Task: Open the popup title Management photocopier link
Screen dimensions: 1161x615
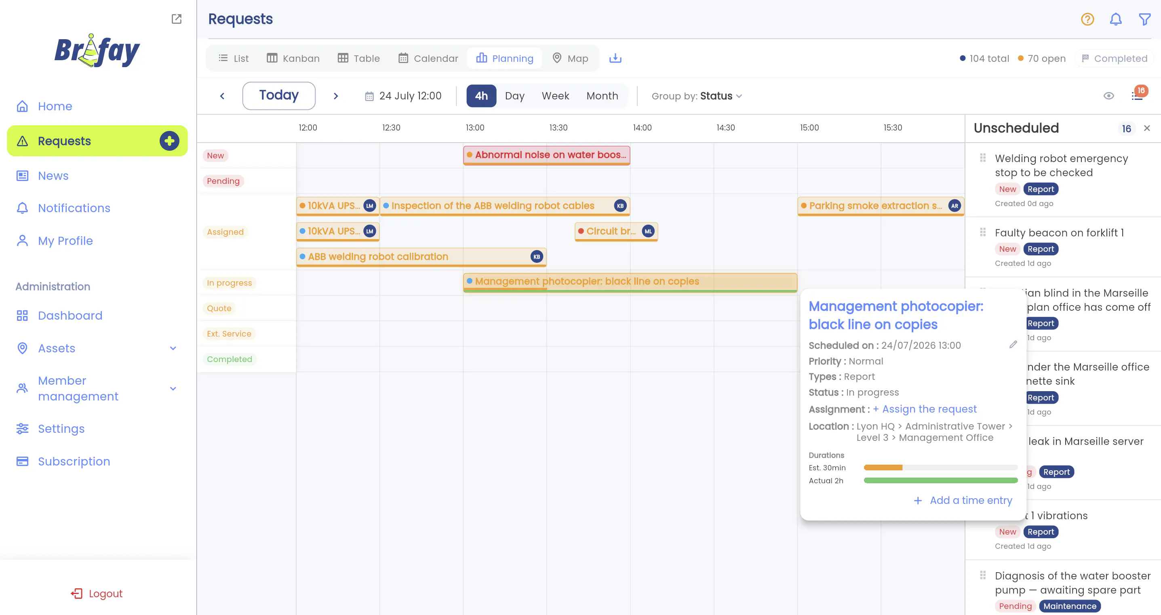Action: pyautogui.click(x=896, y=315)
